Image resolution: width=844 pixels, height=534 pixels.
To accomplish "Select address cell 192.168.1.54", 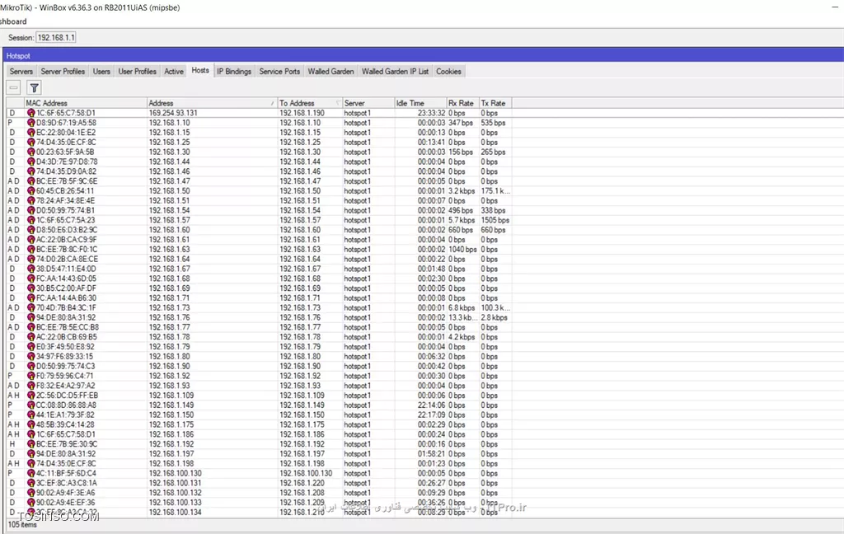I will coord(169,210).
